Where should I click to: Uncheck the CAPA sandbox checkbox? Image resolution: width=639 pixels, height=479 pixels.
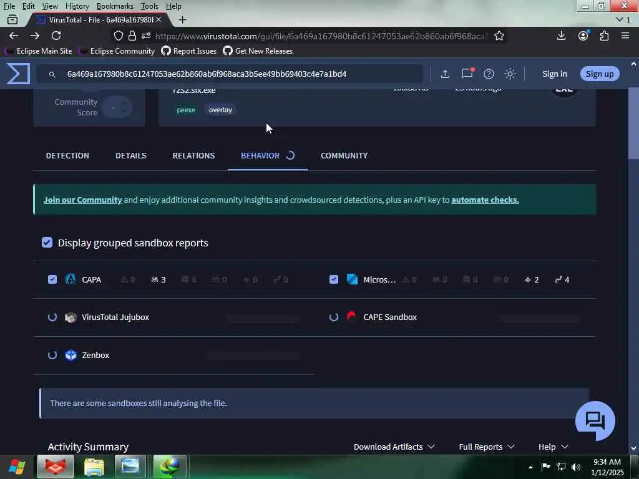tap(52, 279)
